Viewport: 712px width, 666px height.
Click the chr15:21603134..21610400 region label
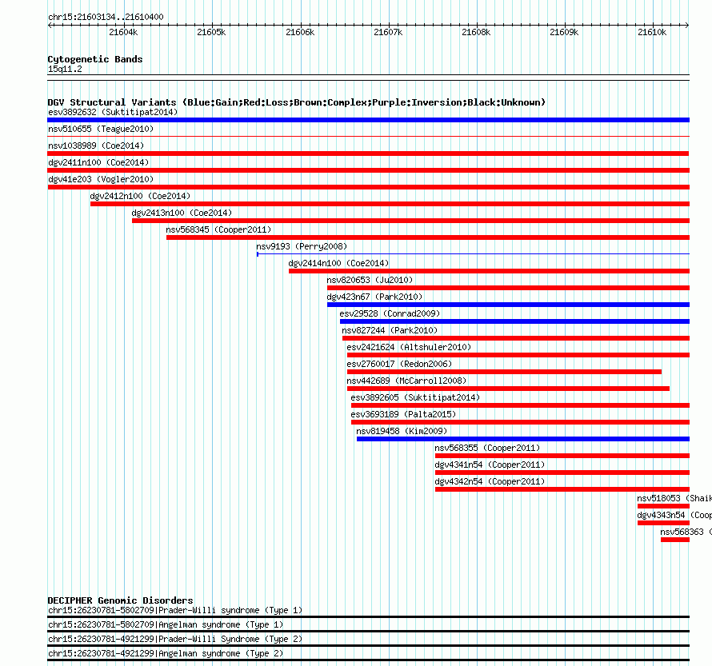tap(106, 17)
